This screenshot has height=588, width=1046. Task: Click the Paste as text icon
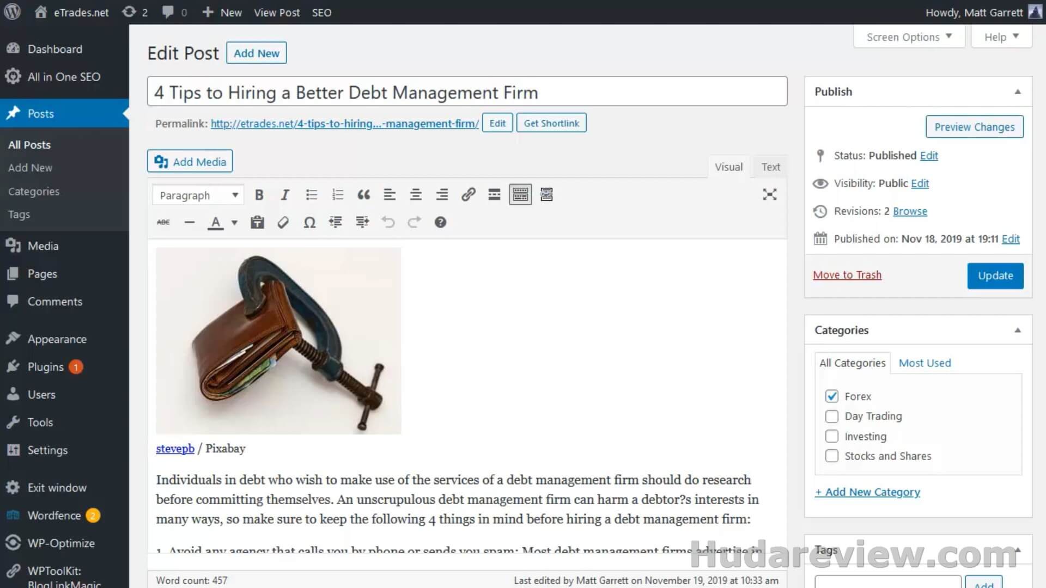(257, 222)
